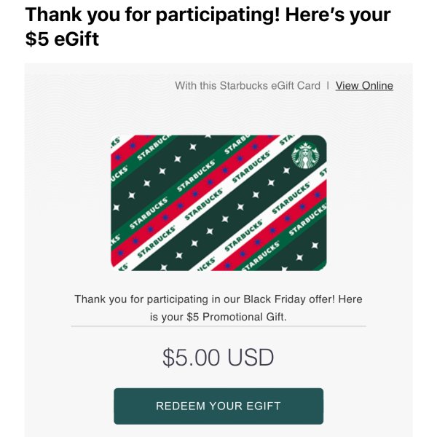The image size is (437, 437).
Task: Click the '$5.00' digits of the amount
Action: (192, 358)
